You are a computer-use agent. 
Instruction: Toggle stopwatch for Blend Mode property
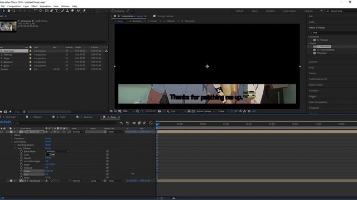[21, 152]
